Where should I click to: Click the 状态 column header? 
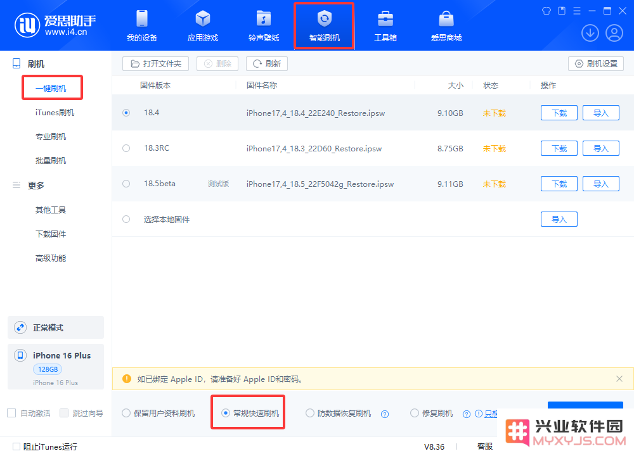pyautogui.click(x=491, y=85)
